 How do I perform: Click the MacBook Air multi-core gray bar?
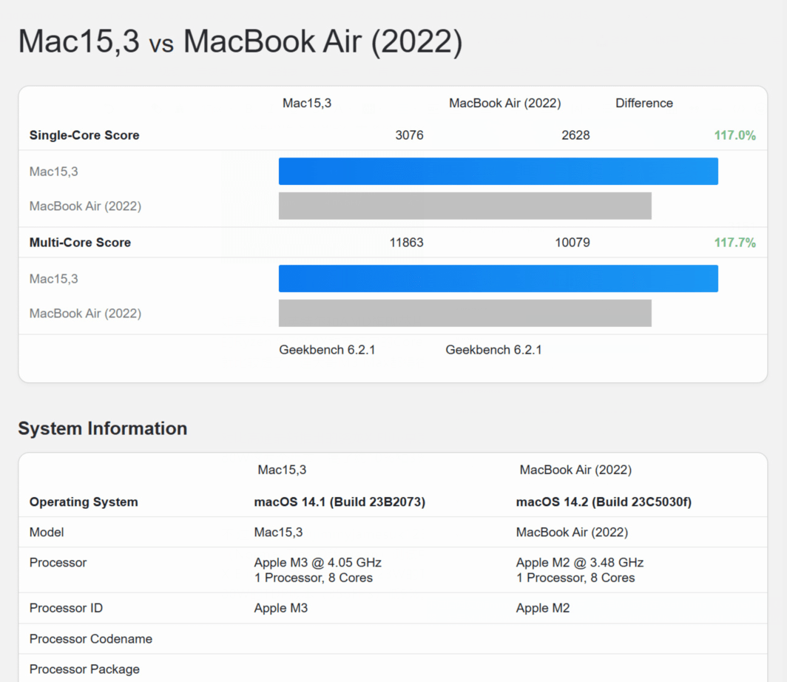coord(465,313)
